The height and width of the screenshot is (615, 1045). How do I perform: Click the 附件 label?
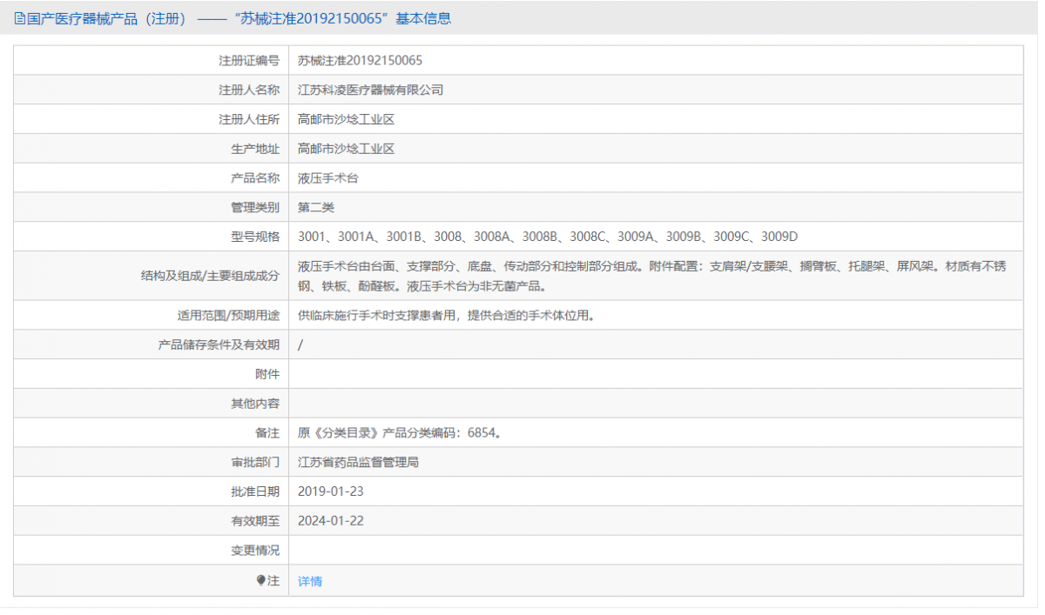coord(267,374)
